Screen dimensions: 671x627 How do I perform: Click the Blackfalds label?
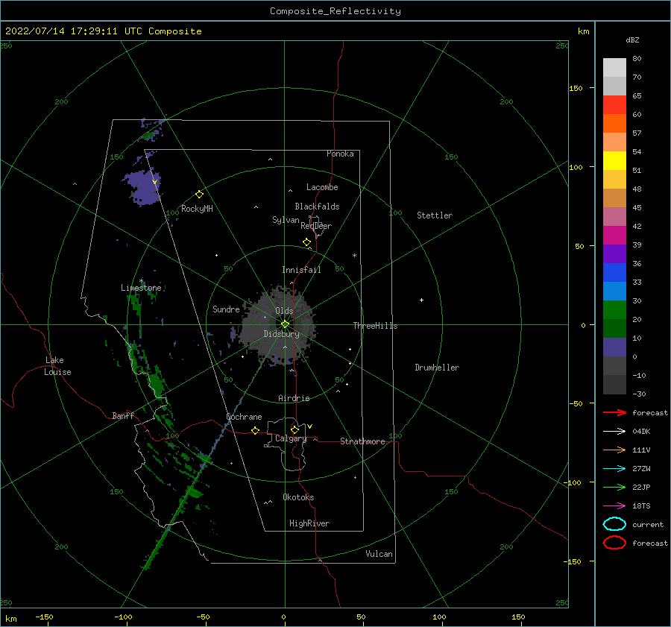click(x=317, y=207)
